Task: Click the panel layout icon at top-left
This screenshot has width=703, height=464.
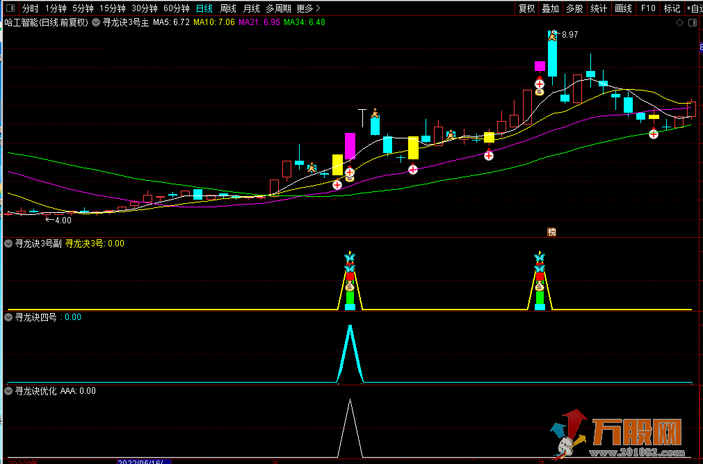Action: 10,8
